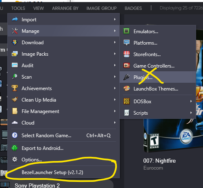The image size is (203, 188).
Task: Open the VIEW menu
Action: click(38, 8)
